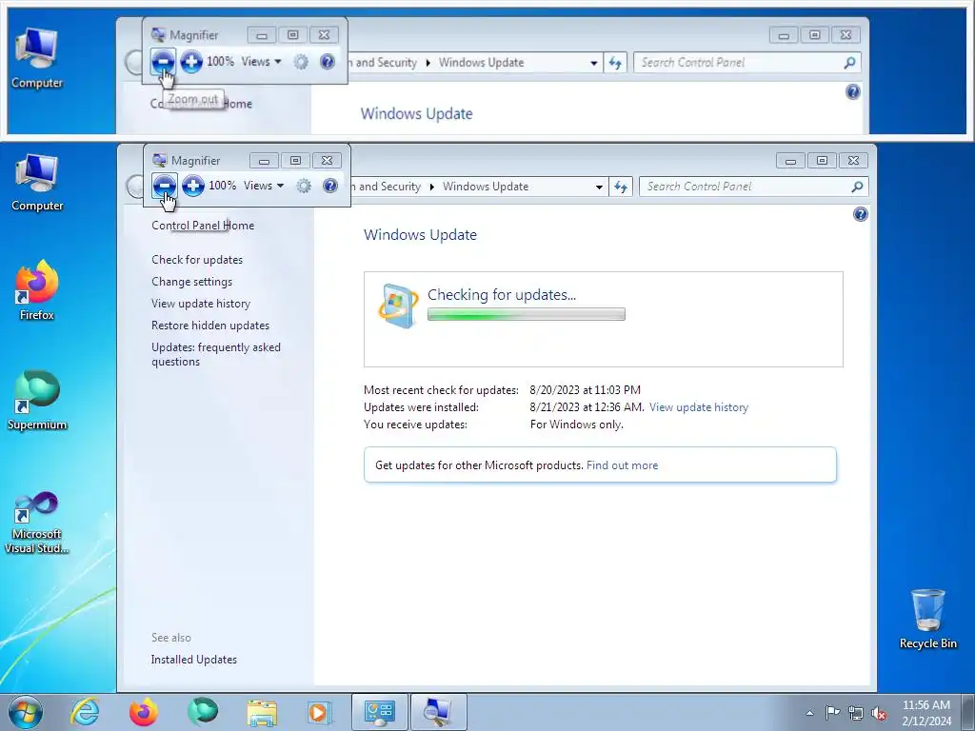Click Zoom out in the Magnifier window, not the lens copy

(x=165, y=186)
